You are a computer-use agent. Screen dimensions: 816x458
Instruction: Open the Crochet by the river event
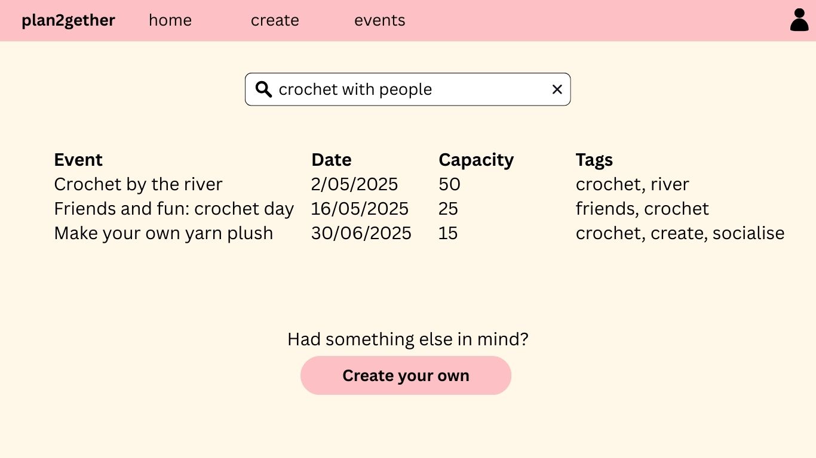tap(138, 184)
